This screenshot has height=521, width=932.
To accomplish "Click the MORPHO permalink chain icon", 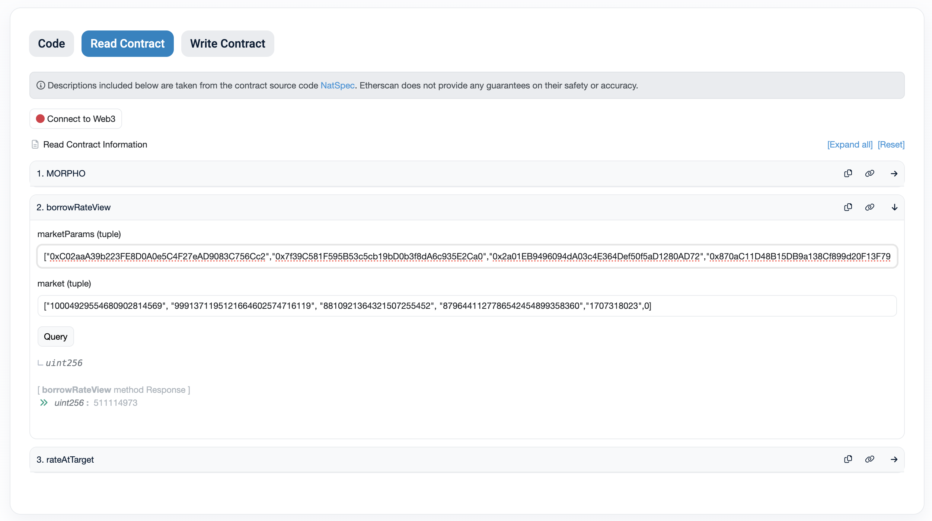I will click(x=869, y=174).
